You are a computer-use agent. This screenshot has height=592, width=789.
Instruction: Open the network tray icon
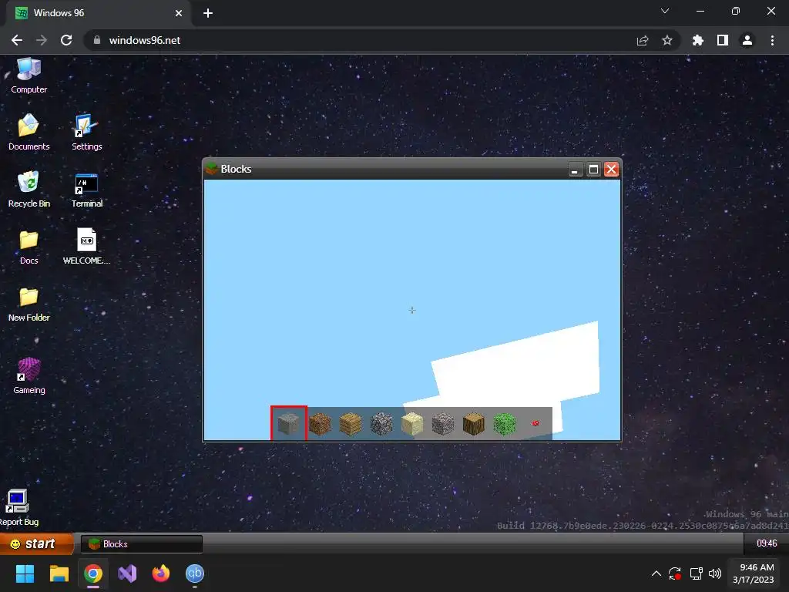coord(697,573)
